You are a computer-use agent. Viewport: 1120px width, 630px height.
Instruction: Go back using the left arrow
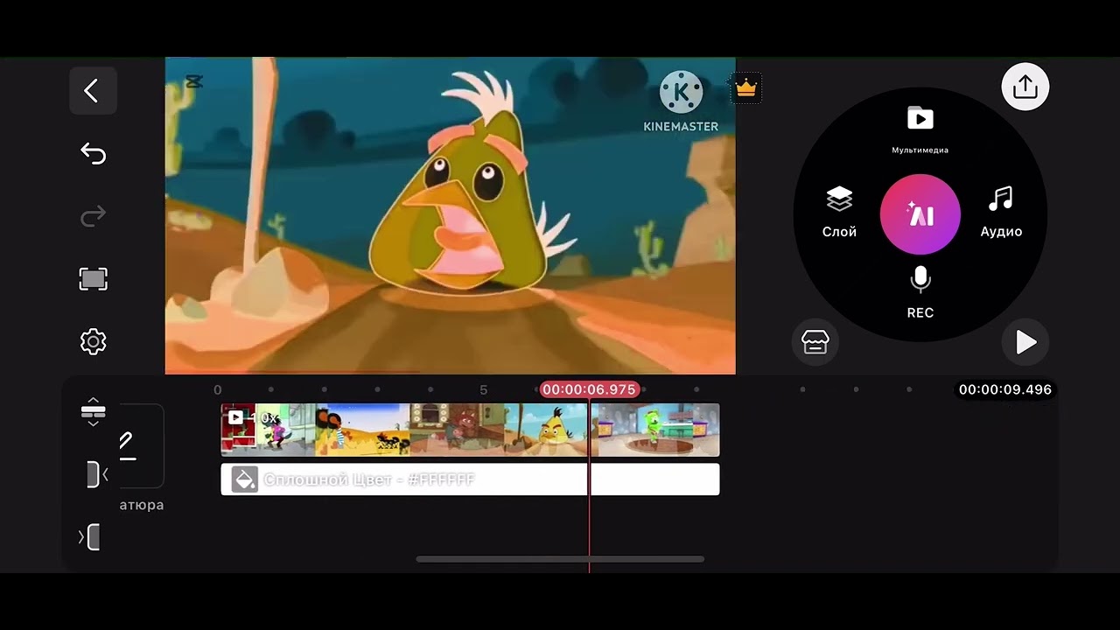pos(93,90)
